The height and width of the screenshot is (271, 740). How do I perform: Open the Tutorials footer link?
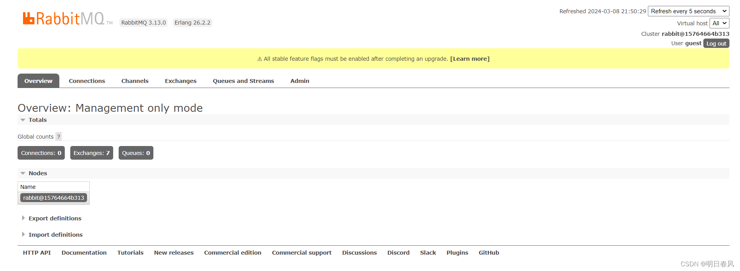[x=130, y=253]
